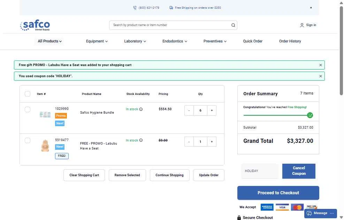344x220 pixels.
Task: Click Cancel Coupon button
Action: tap(299, 171)
